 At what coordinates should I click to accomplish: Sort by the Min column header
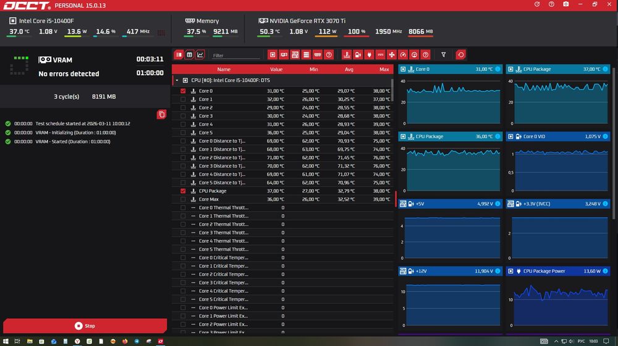coord(314,69)
